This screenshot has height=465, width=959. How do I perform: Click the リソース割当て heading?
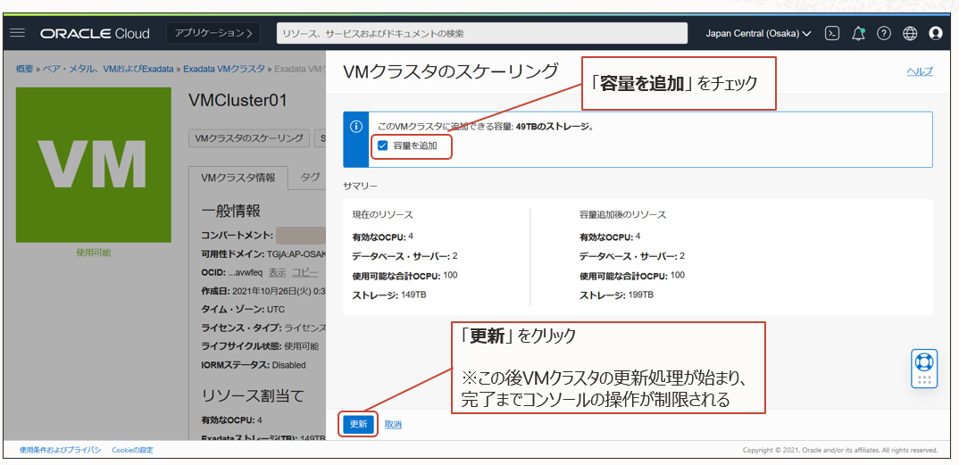pyautogui.click(x=252, y=395)
